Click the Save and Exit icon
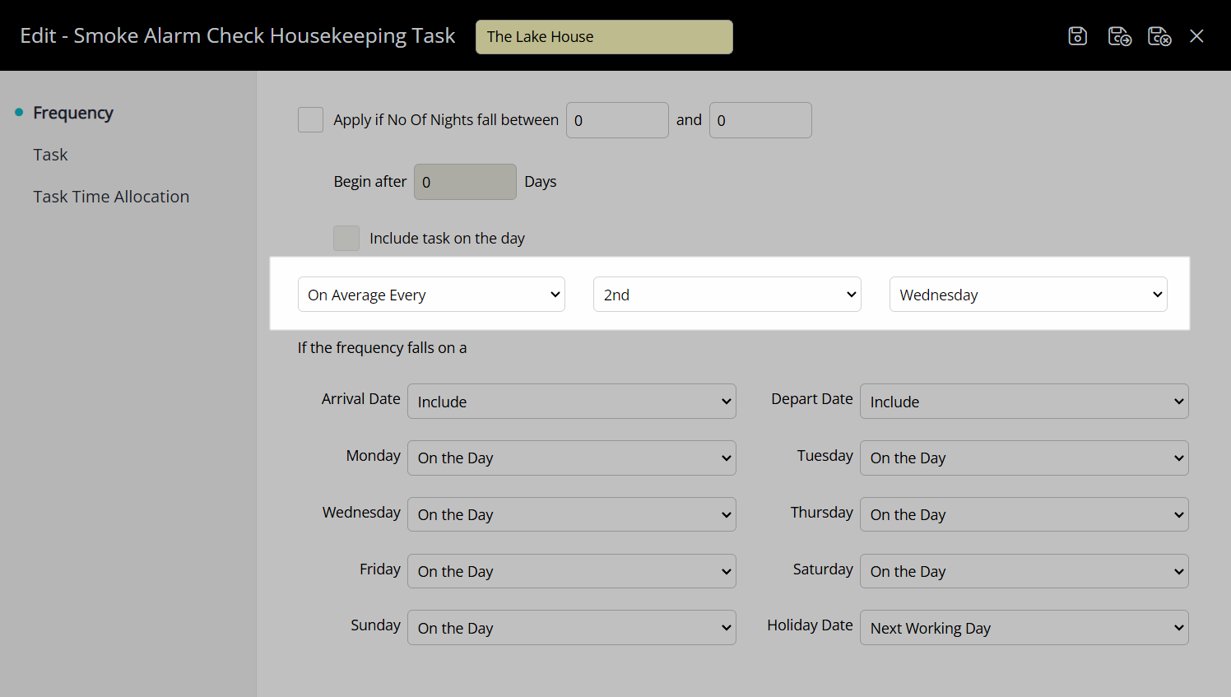The height and width of the screenshot is (697, 1231). coord(1159,36)
